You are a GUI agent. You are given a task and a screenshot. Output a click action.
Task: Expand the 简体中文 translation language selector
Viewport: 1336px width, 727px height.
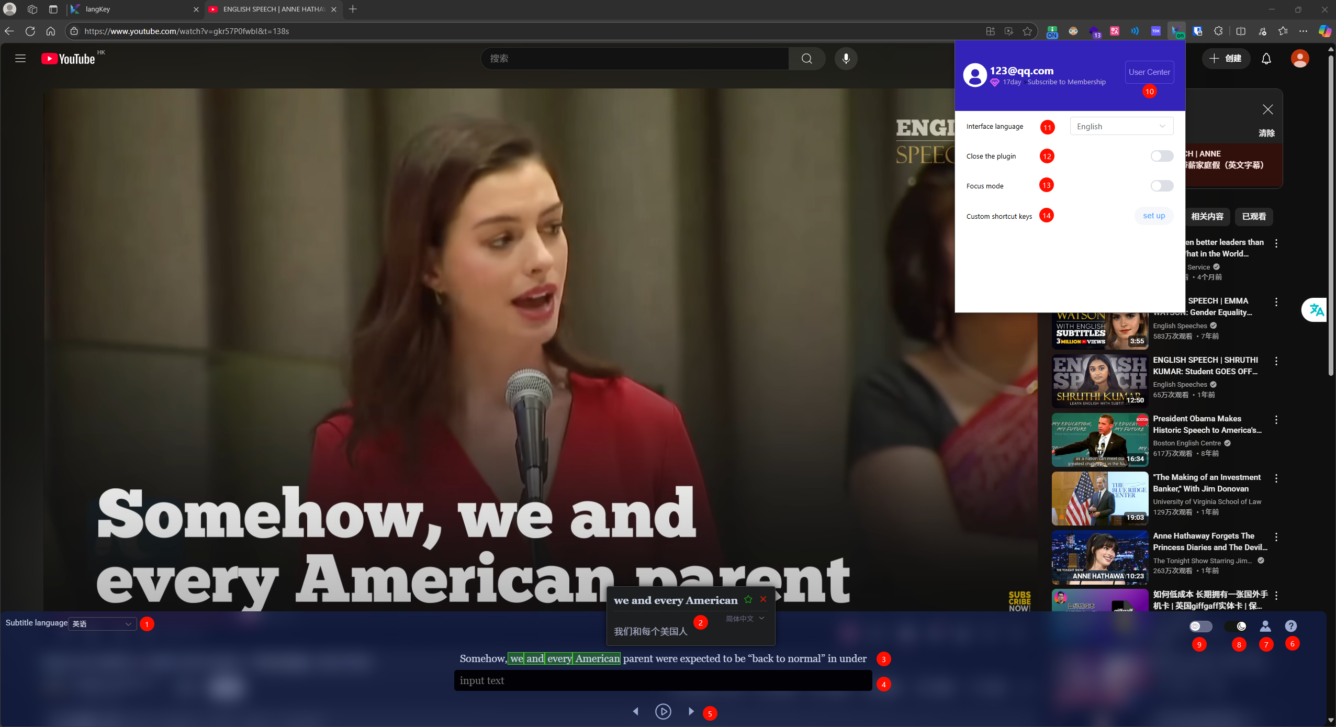745,619
